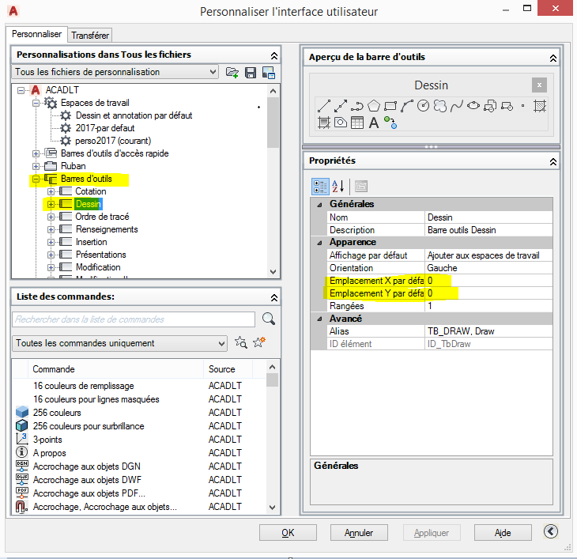Collapse the ACADLT root node
This screenshot has width=577, height=559.
(21, 90)
